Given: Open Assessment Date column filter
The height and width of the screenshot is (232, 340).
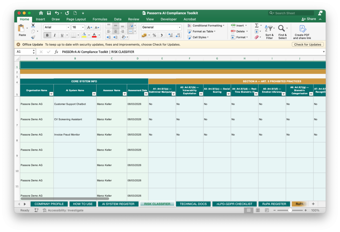Looking at the screenshot, I should coord(146,94).
